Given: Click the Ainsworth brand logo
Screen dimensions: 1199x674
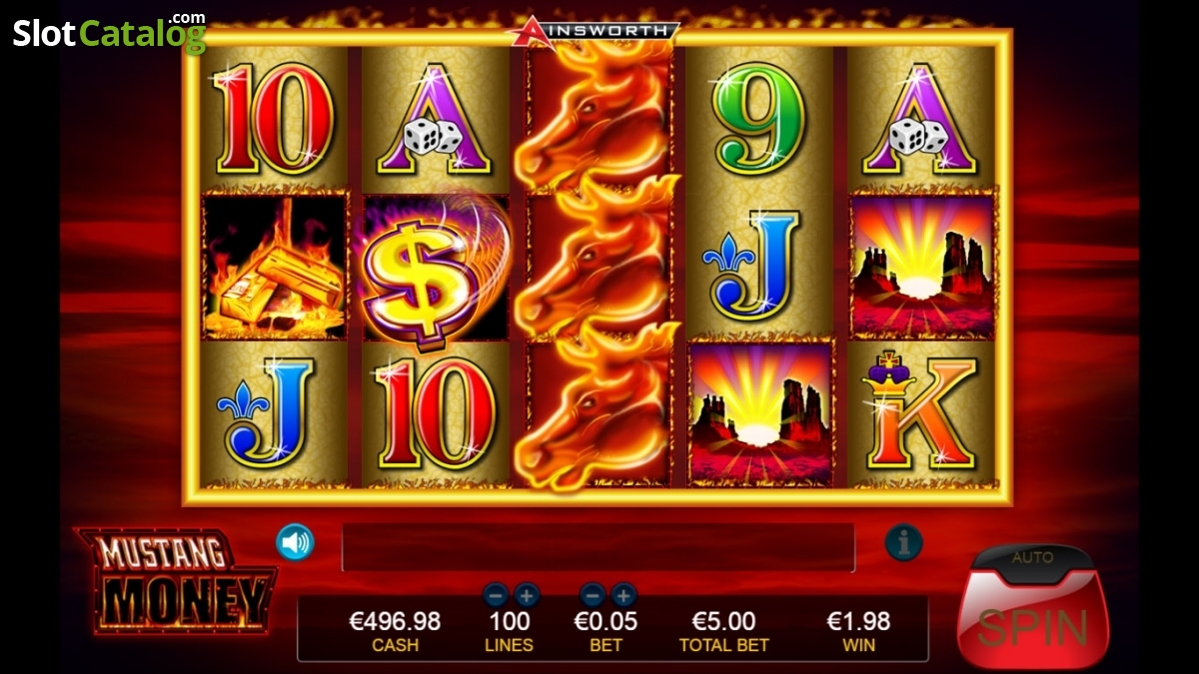Looking at the screenshot, I should tap(593, 32).
